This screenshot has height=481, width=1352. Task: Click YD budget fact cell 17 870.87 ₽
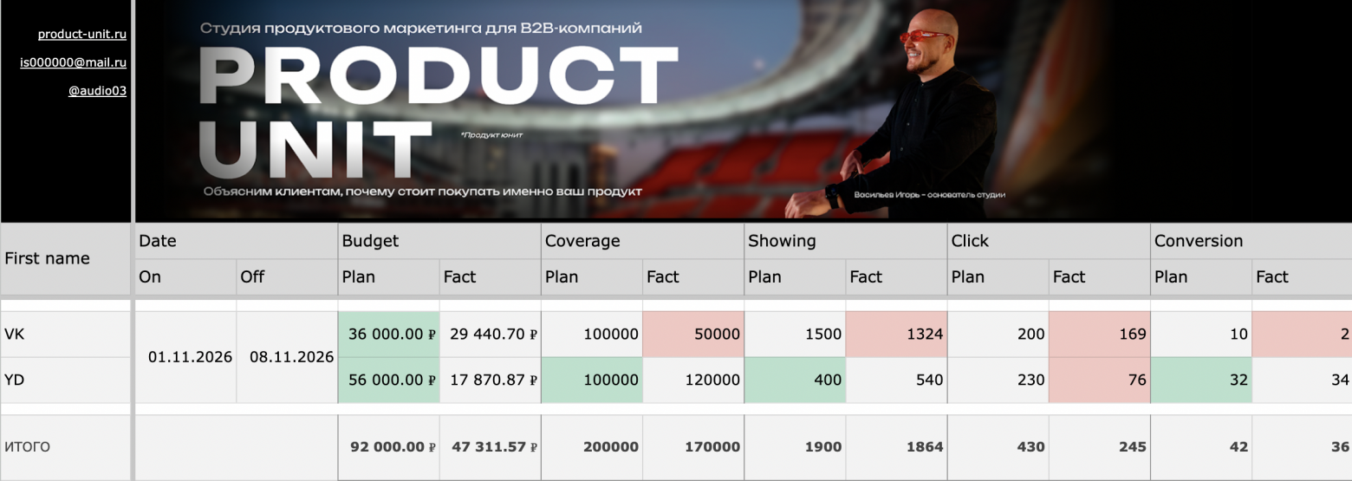coord(490,380)
